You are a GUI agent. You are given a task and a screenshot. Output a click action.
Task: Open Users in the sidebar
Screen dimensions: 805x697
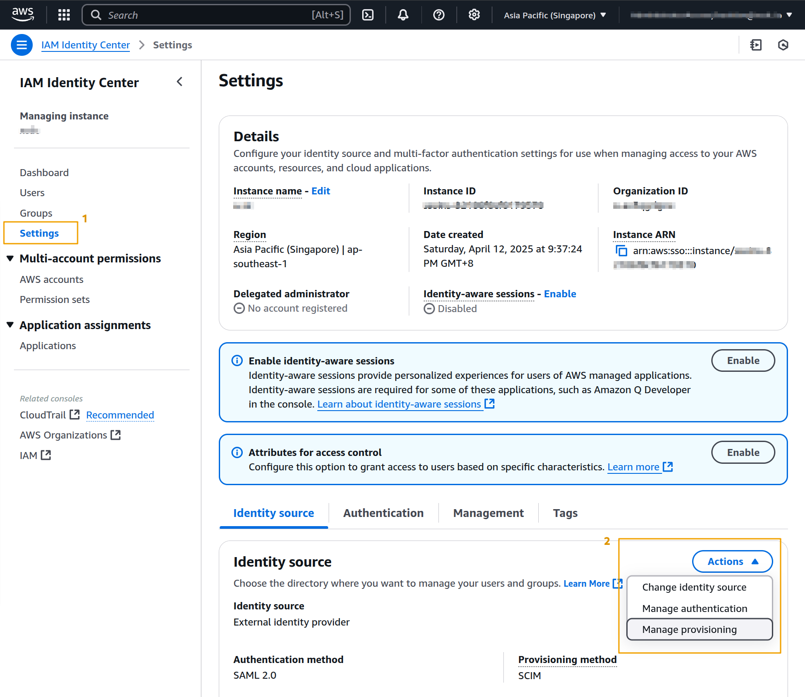point(32,193)
